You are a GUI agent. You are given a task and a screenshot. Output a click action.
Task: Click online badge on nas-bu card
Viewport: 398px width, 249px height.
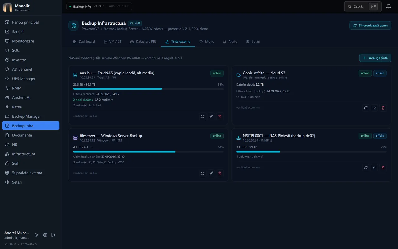217,73
